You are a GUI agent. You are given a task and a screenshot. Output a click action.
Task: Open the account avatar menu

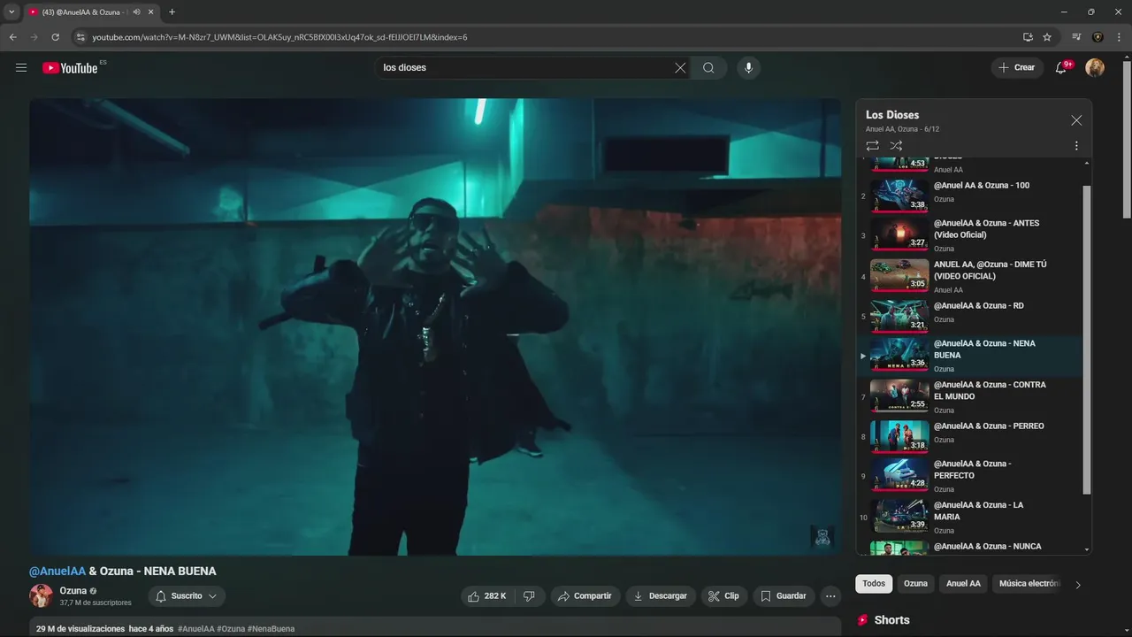click(1095, 67)
